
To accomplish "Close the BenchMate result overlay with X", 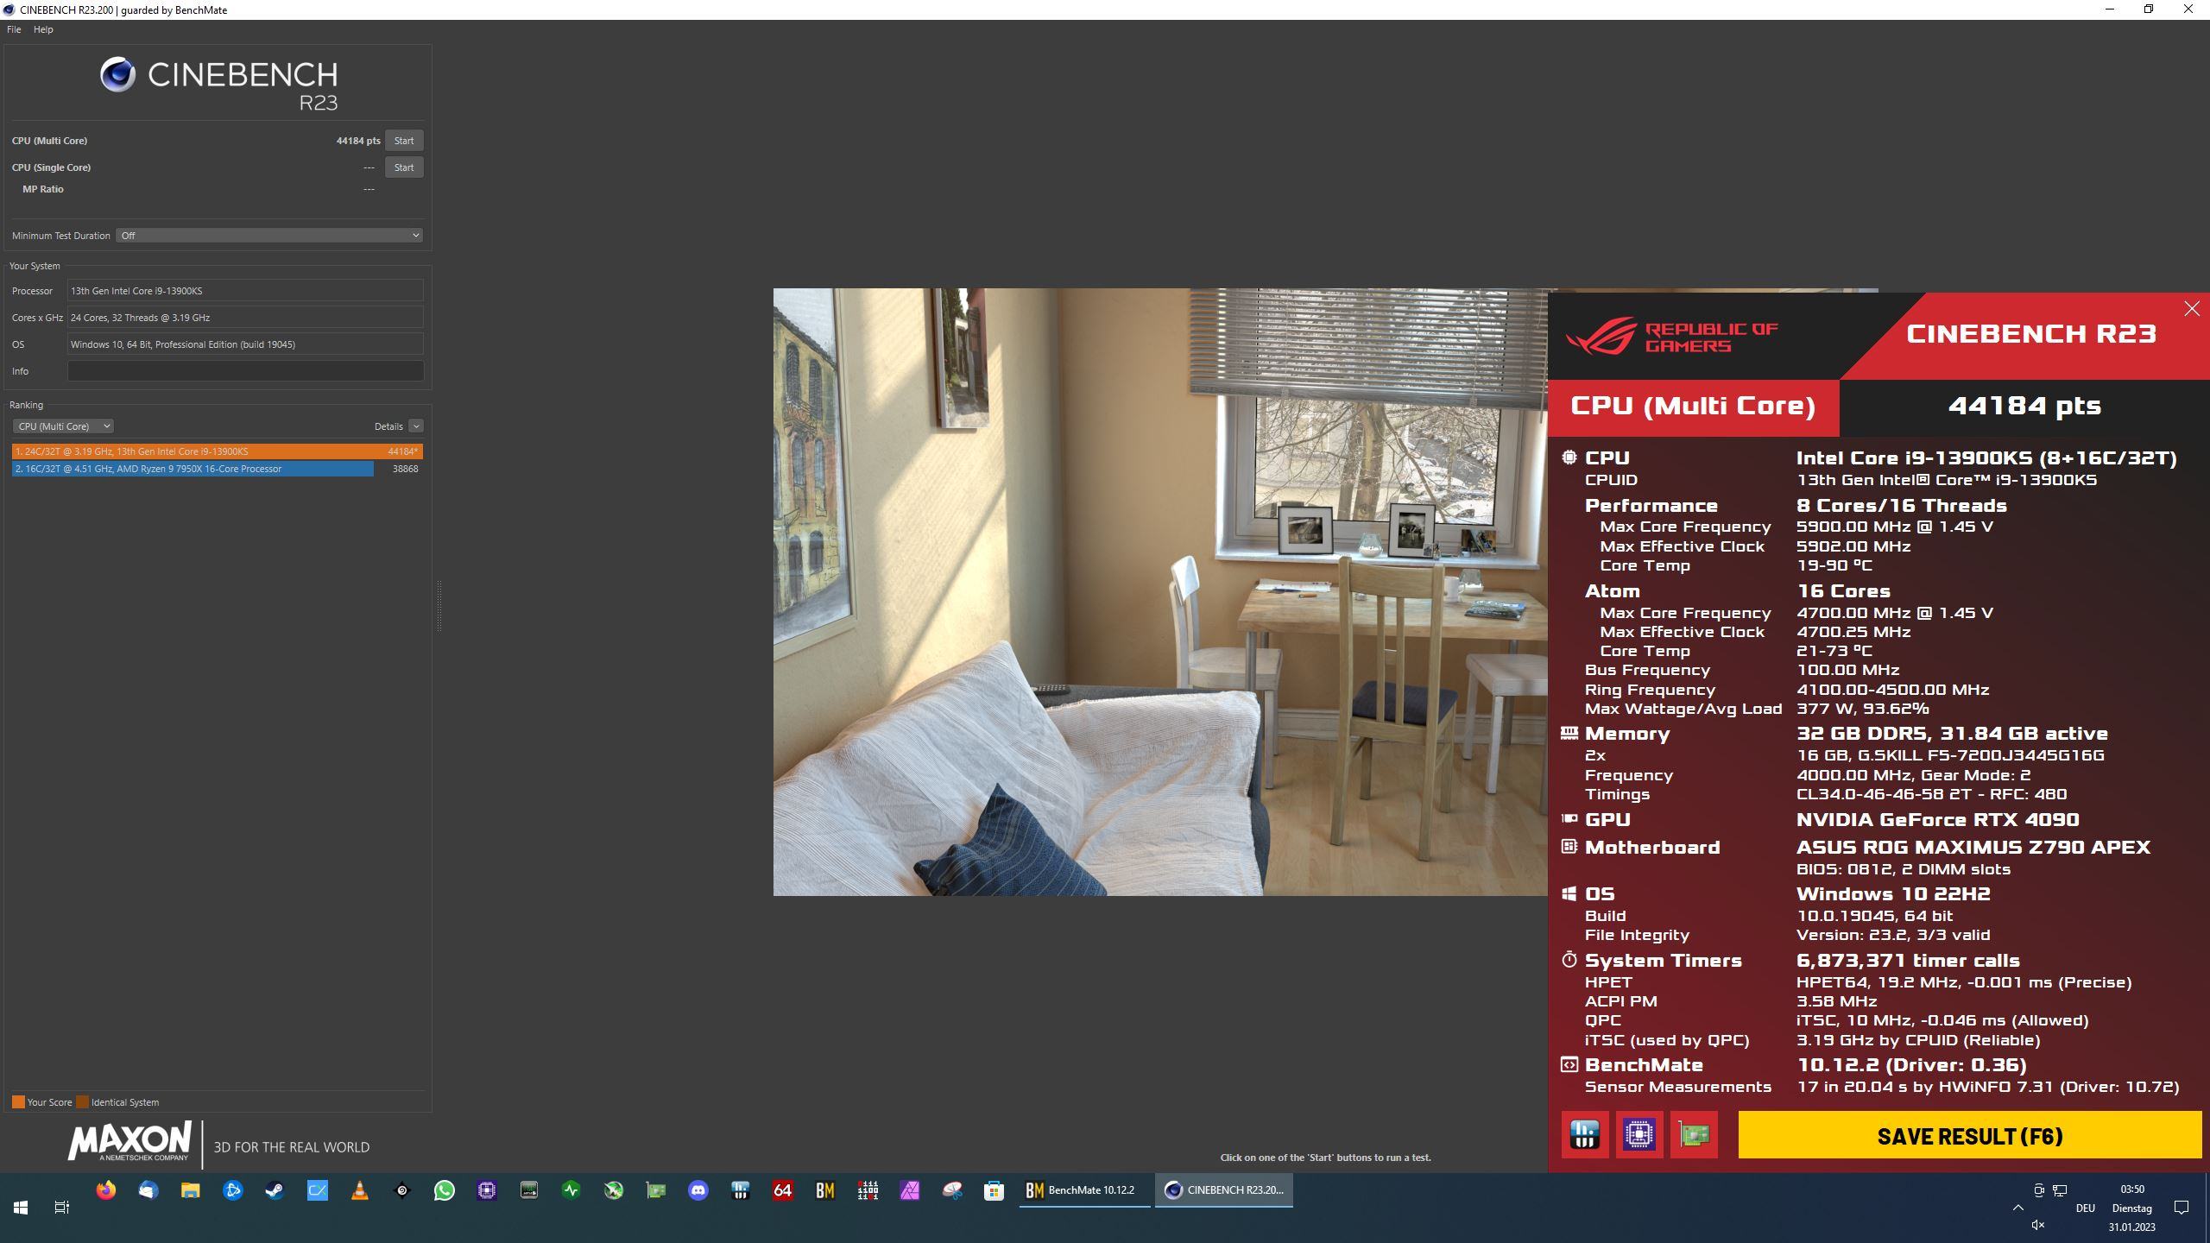I will coord(2192,309).
